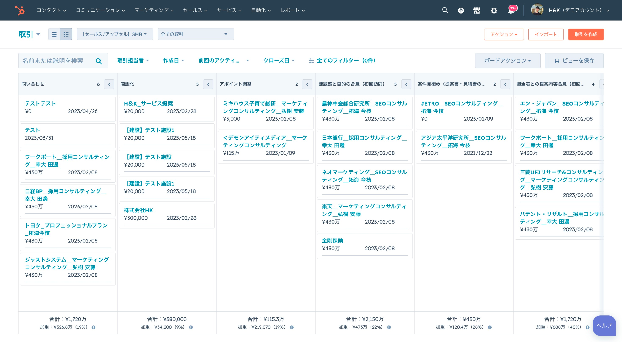Click the インポート button

(x=546, y=35)
